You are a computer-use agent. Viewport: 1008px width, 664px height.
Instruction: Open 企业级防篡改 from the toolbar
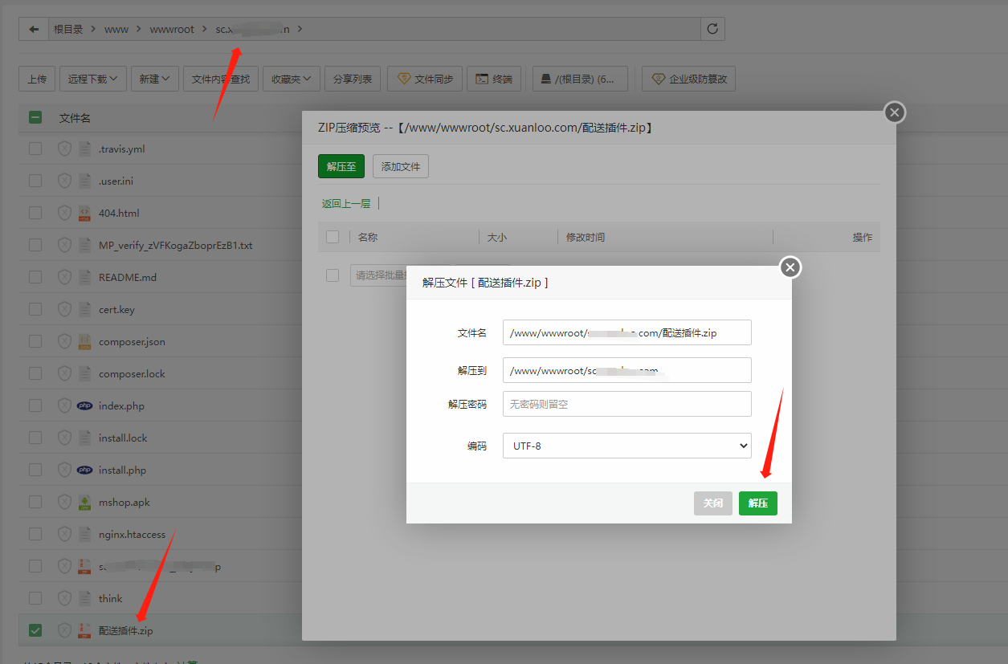tap(689, 79)
